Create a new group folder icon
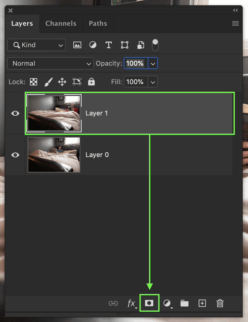Image resolution: width=248 pixels, height=322 pixels. click(185, 303)
